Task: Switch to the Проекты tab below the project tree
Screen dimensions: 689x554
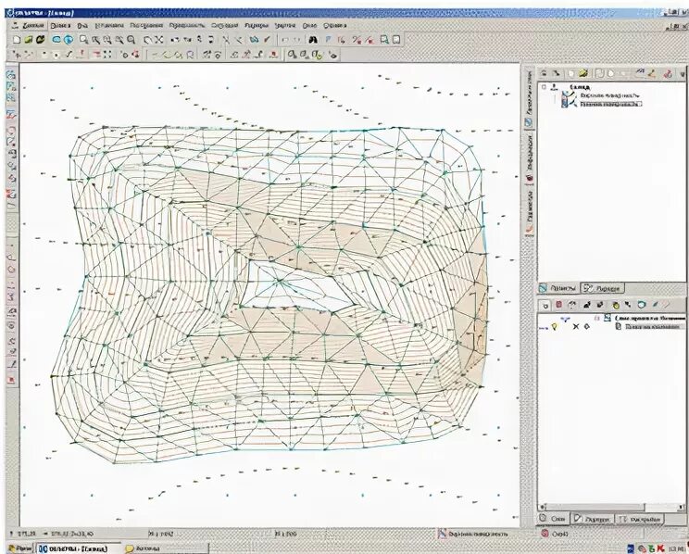Action: [x=558, y=288]
